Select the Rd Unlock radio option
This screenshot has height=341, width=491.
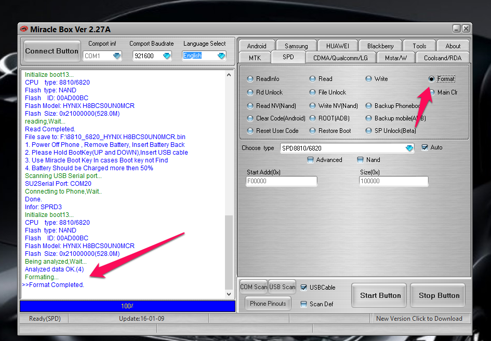250,92
